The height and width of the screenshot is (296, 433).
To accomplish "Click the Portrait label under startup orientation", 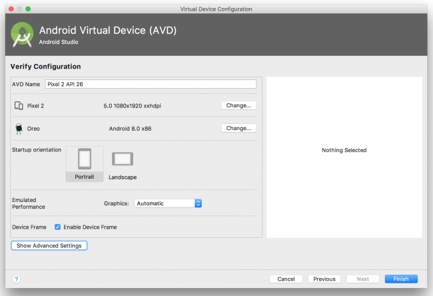I will click(x=85, y=177).
